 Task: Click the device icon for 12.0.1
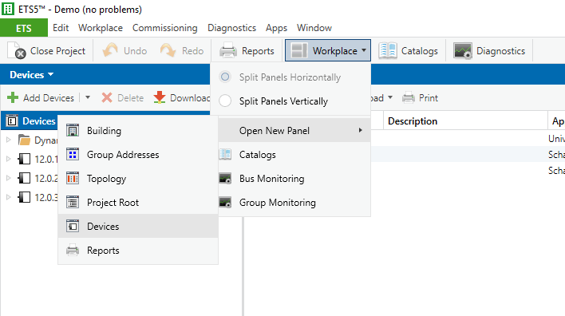coord(24,159)
